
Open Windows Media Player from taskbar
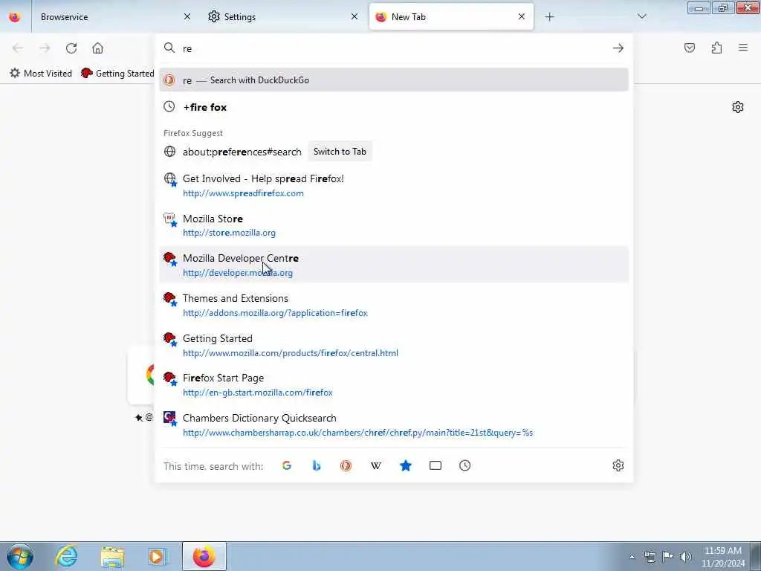(x=157, y=556)
